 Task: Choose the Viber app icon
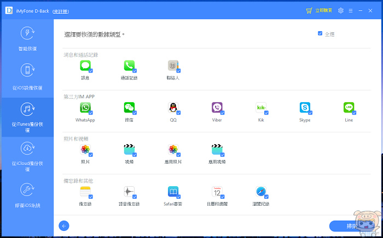click(x=217, y=108)
